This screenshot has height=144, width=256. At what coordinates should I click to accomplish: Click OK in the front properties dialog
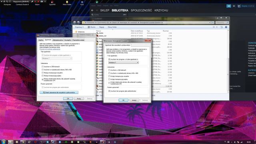click(124, 100)
